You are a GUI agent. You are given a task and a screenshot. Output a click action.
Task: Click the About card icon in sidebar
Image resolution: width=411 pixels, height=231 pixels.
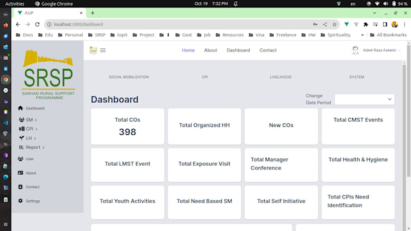[21, 173]
